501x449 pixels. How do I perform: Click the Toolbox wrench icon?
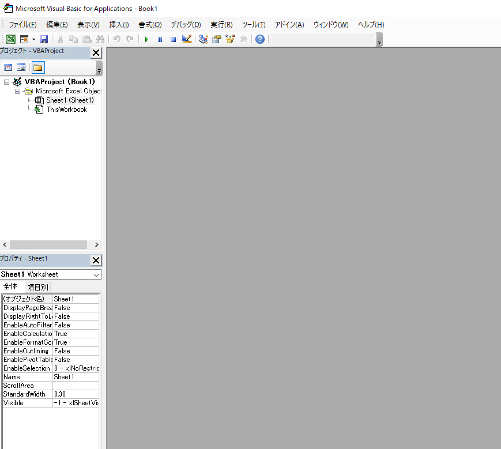click(243, 39)
